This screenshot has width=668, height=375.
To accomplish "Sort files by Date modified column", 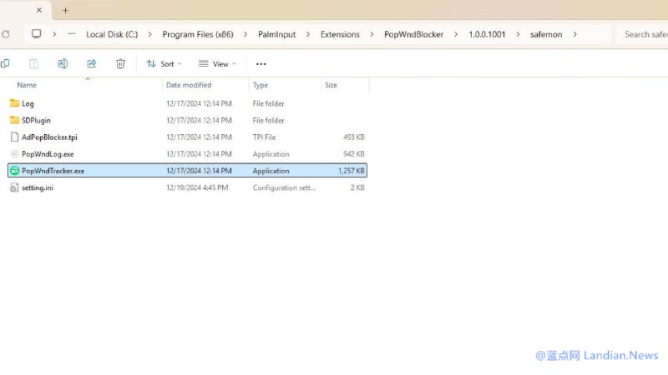I will [x=189, y=85].
